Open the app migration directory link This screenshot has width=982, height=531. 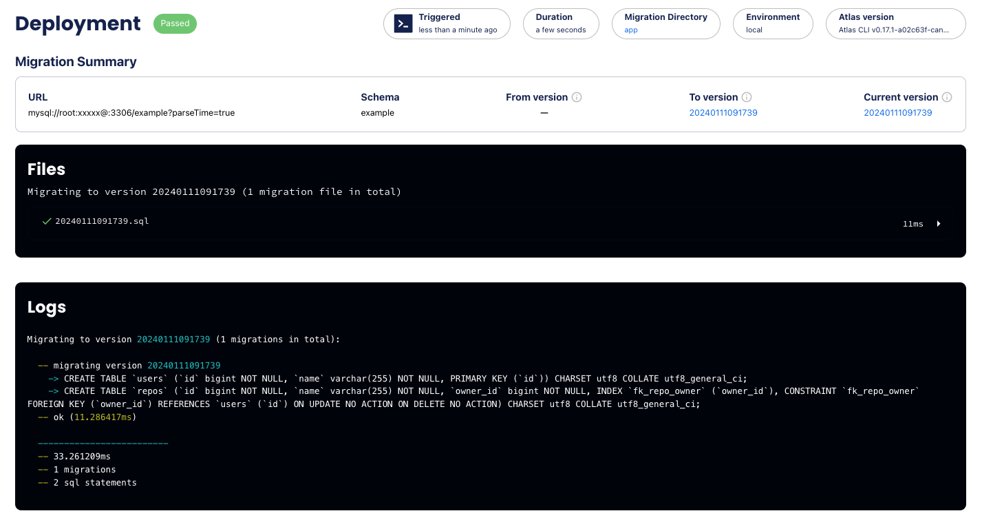tap(631, 30)
